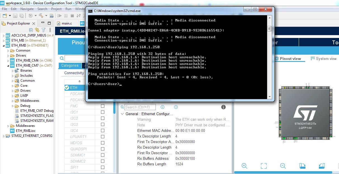Expand the Includes folder
Image resolution: width=339 pixels, height=174 pixels.
(13, 76)
